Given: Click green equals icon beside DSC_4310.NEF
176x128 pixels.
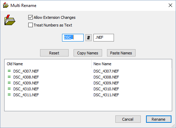Looking at the screenshot, I should click(9, 89).
